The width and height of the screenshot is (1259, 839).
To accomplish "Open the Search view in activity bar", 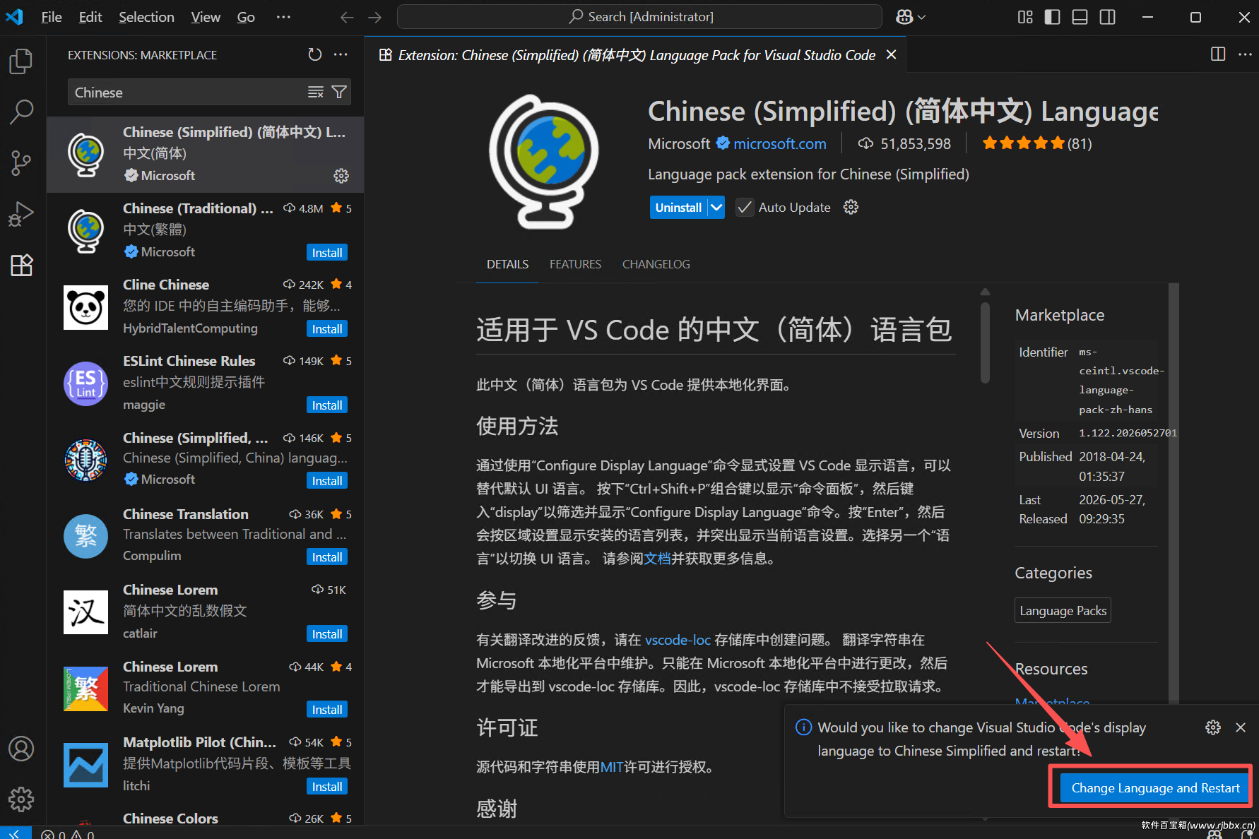I will tap(21, 112).
